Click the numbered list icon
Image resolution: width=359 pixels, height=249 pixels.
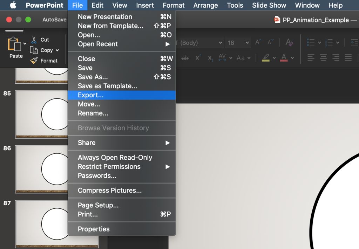coord(329,42)
